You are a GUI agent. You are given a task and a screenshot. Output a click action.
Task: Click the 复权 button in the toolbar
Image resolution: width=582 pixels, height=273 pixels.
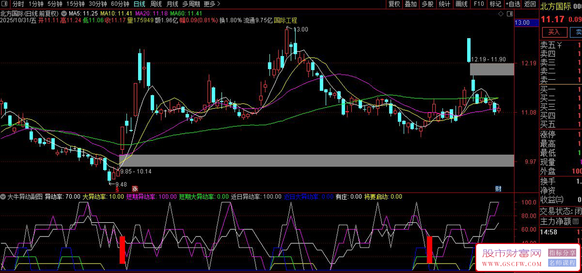394,4
